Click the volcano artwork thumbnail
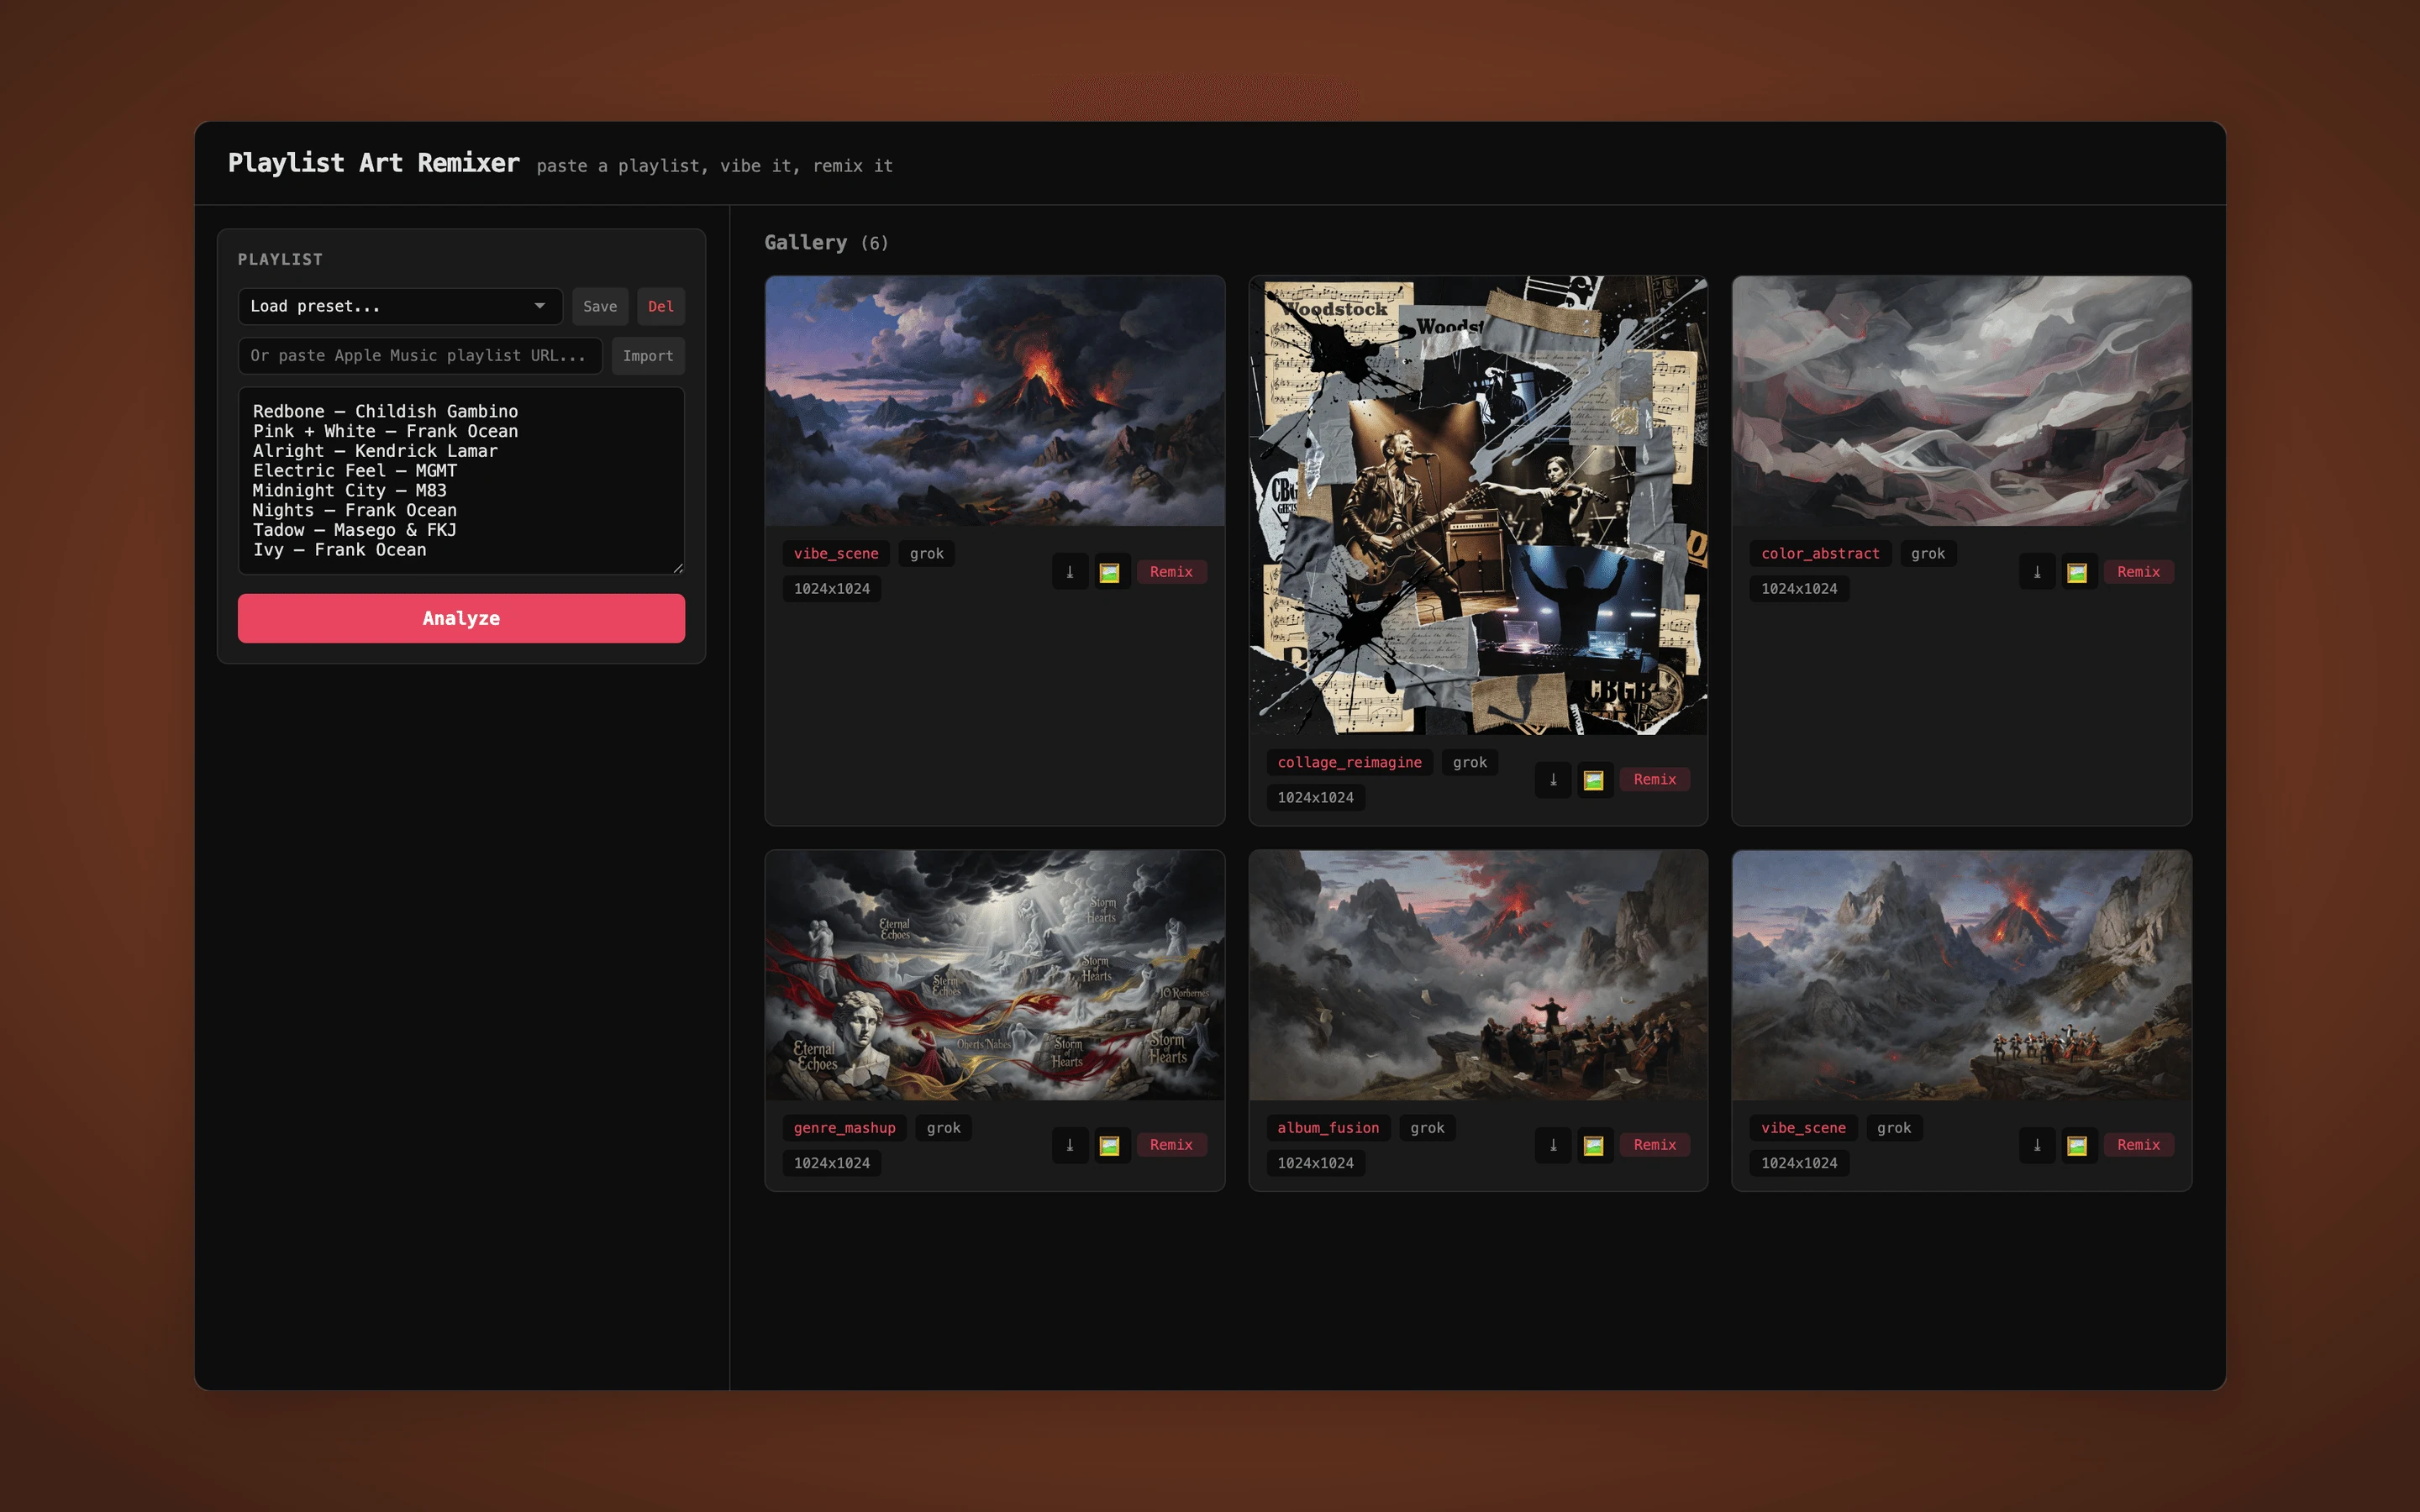Viewport: 2420px width, 1512px height. tap(994, 400)
